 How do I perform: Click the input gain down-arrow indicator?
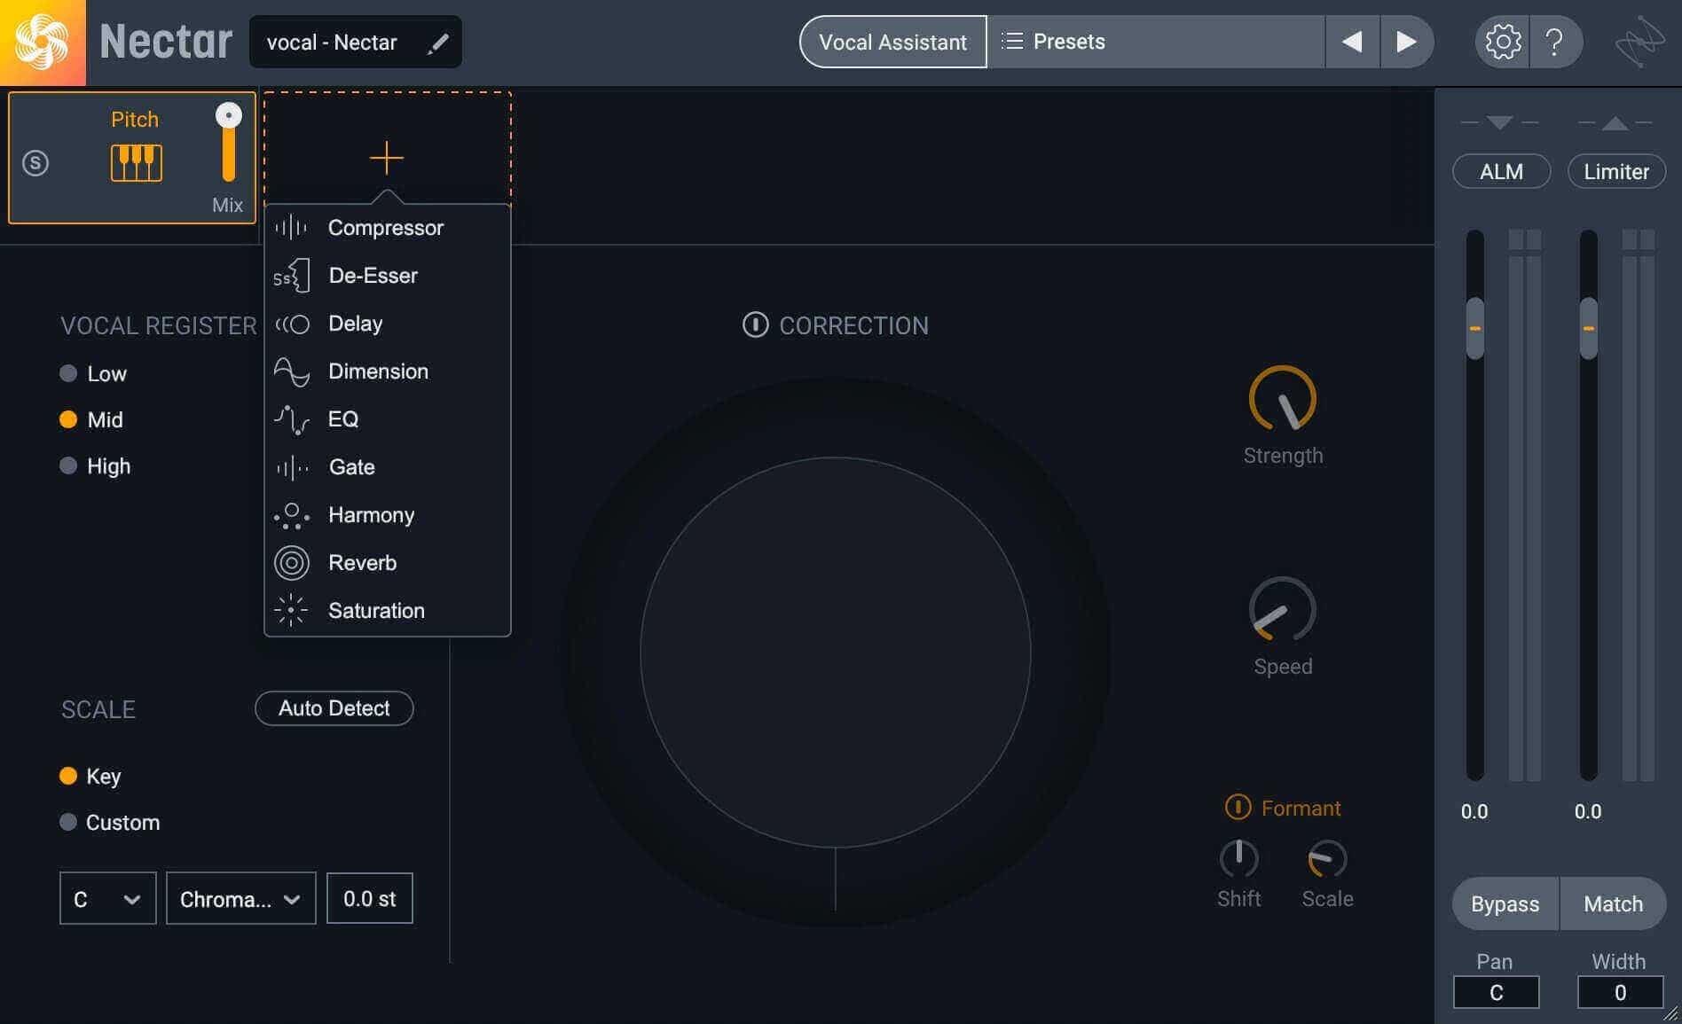point(1499,122)
